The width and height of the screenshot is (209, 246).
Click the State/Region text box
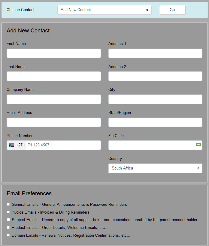click(x=155, y=122)
